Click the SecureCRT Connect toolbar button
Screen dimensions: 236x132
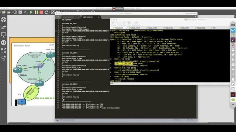114,23
